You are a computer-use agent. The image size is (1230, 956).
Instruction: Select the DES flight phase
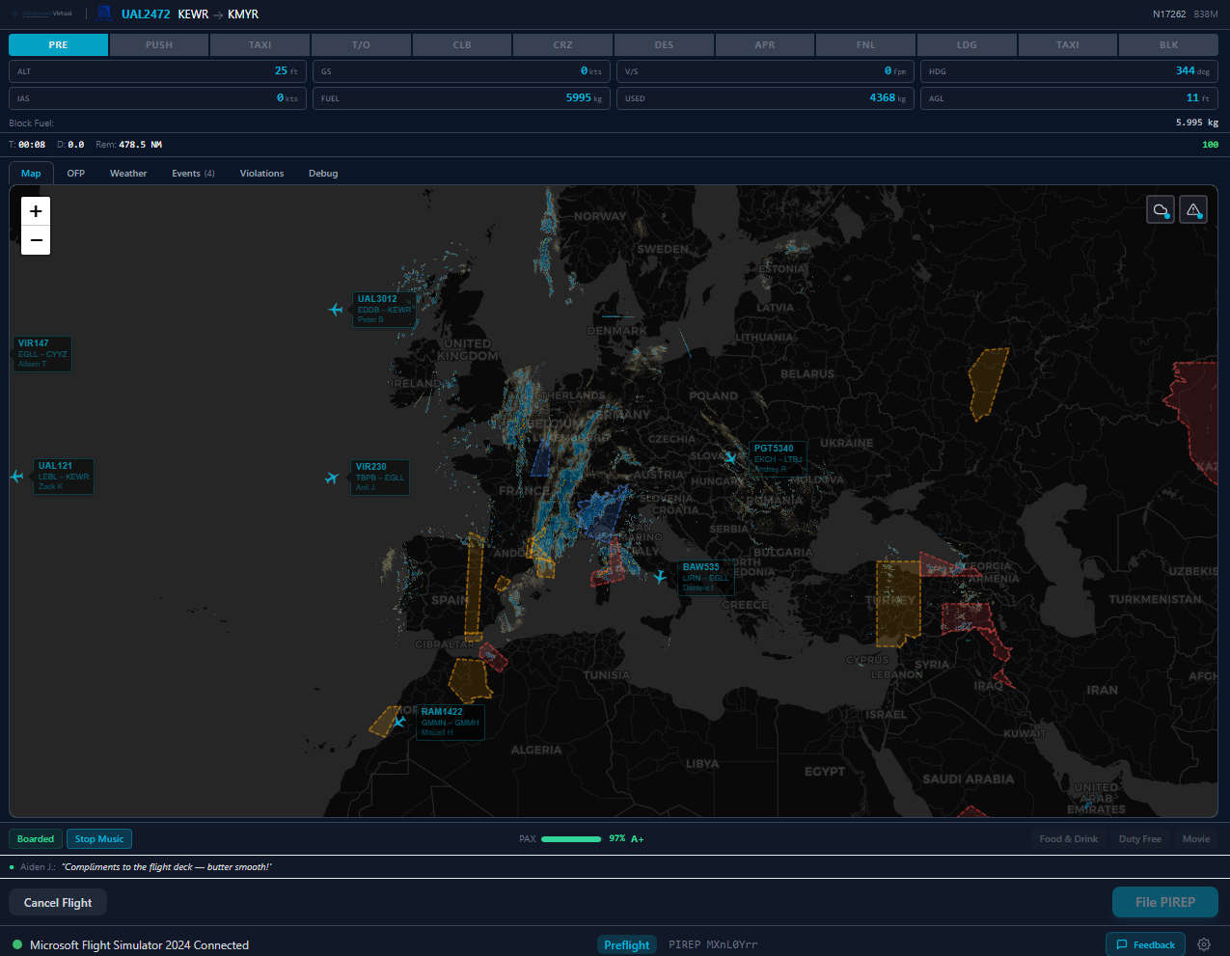[x=664, y=44]
